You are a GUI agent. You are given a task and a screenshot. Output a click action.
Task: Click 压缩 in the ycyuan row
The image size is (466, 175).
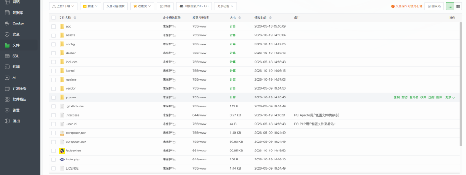pos(431,97)
